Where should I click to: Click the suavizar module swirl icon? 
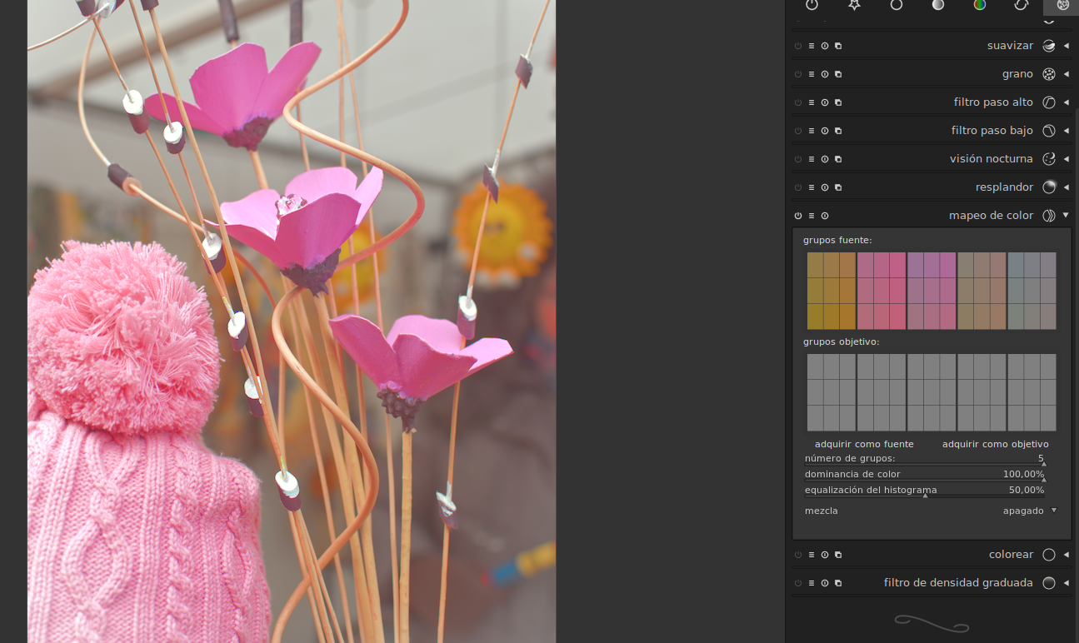tap(1049, 46)
